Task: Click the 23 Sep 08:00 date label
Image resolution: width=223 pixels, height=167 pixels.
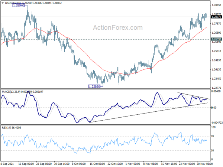Action: [x=44, y=164]
